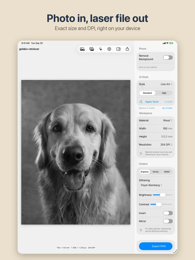The height and width of the screenshot is (260, 195).
Task: Switch output mode to Engrave
Action: point(145,172)
